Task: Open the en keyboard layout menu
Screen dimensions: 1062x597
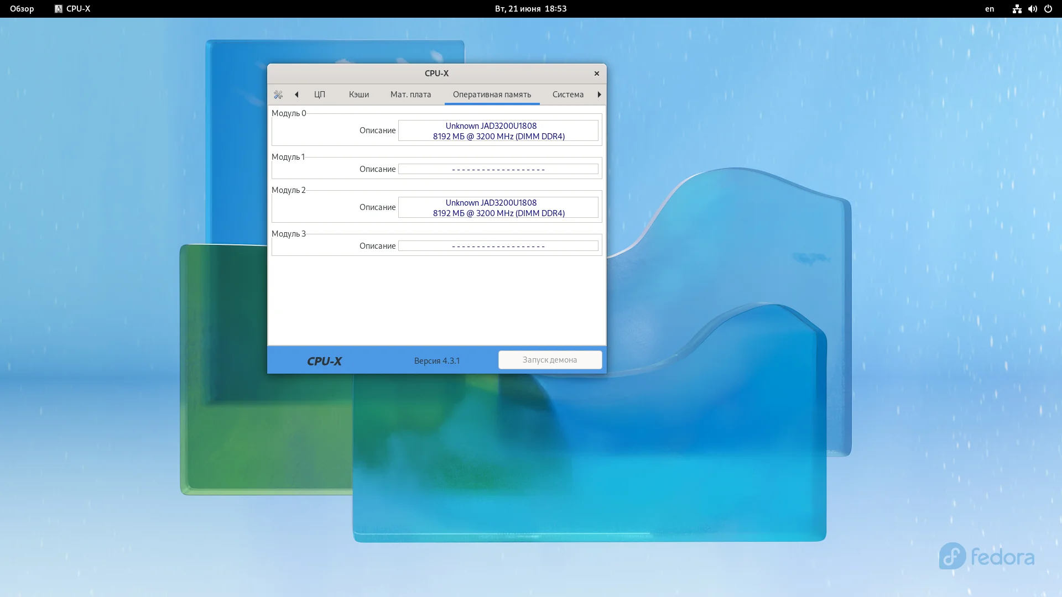Action: 990,9
